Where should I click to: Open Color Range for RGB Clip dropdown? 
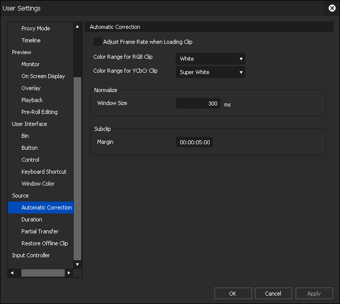point(211,59)
